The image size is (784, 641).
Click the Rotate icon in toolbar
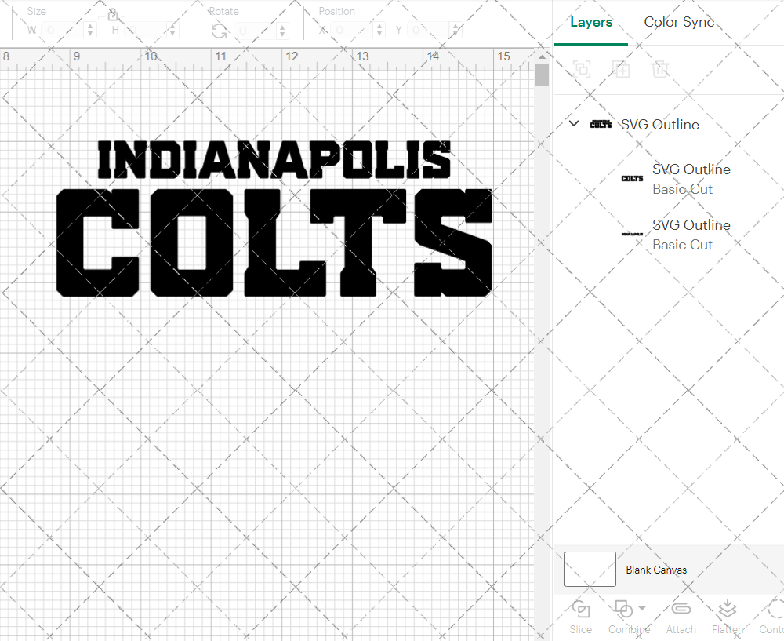pos(220,31)
